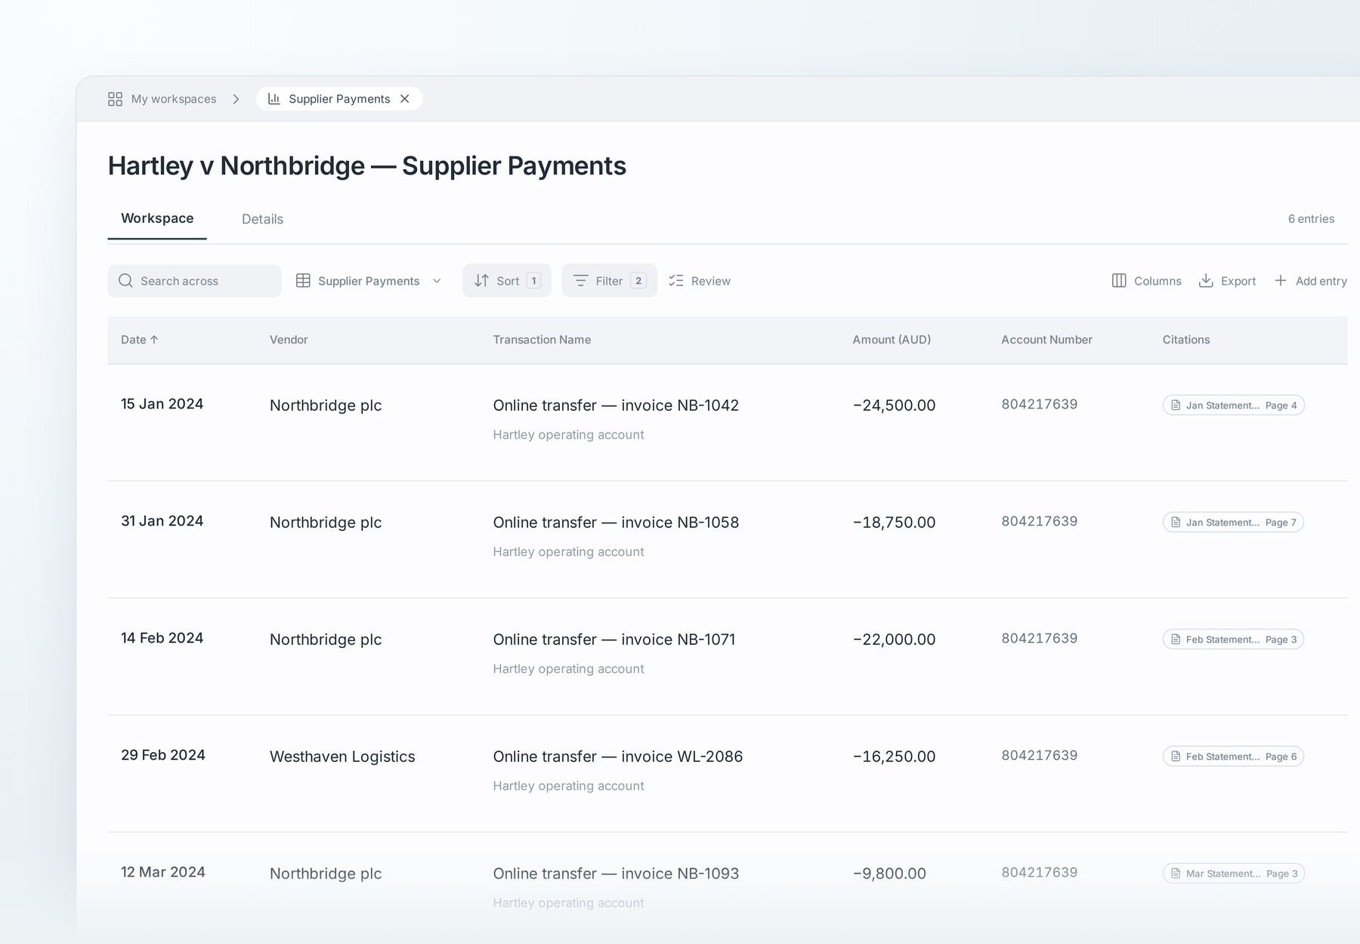Click the Export download icon
Viewport: 1360px width, 944px height.
tap(1206, 280)
